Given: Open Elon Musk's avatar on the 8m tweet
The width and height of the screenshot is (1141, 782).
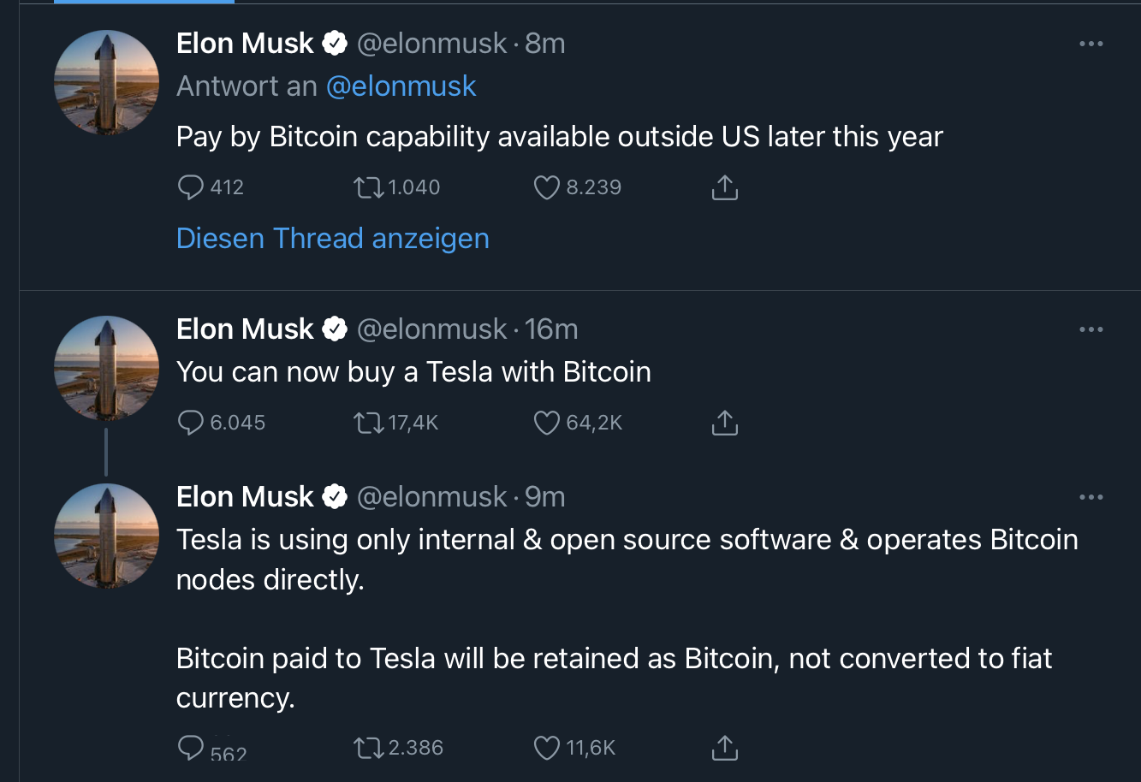Looking at the screenshot, I should coord(106,82).
